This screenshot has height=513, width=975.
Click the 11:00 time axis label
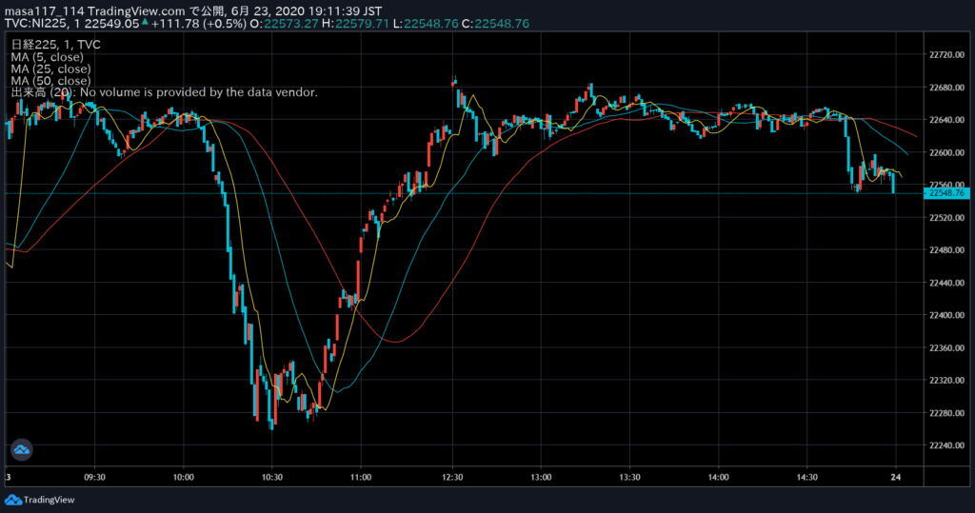pos(361,478)
